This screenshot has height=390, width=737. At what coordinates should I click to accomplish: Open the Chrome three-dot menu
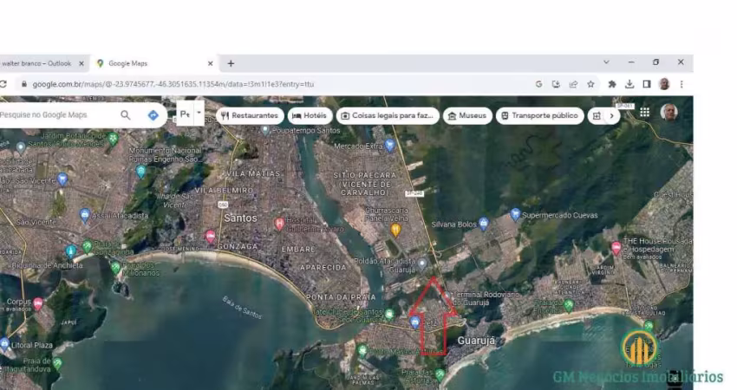682,84
